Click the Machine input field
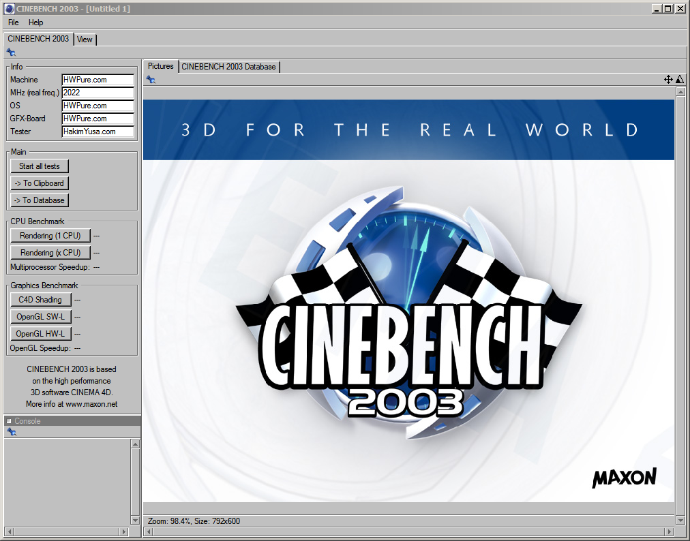Viewport: 690px width, 541px height. click(97, 80)
